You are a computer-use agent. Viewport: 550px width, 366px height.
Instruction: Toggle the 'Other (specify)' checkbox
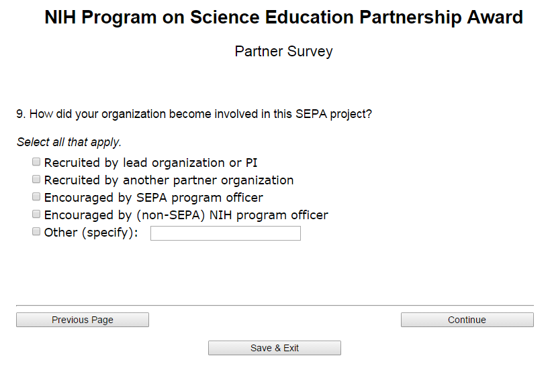click(36, 232)
